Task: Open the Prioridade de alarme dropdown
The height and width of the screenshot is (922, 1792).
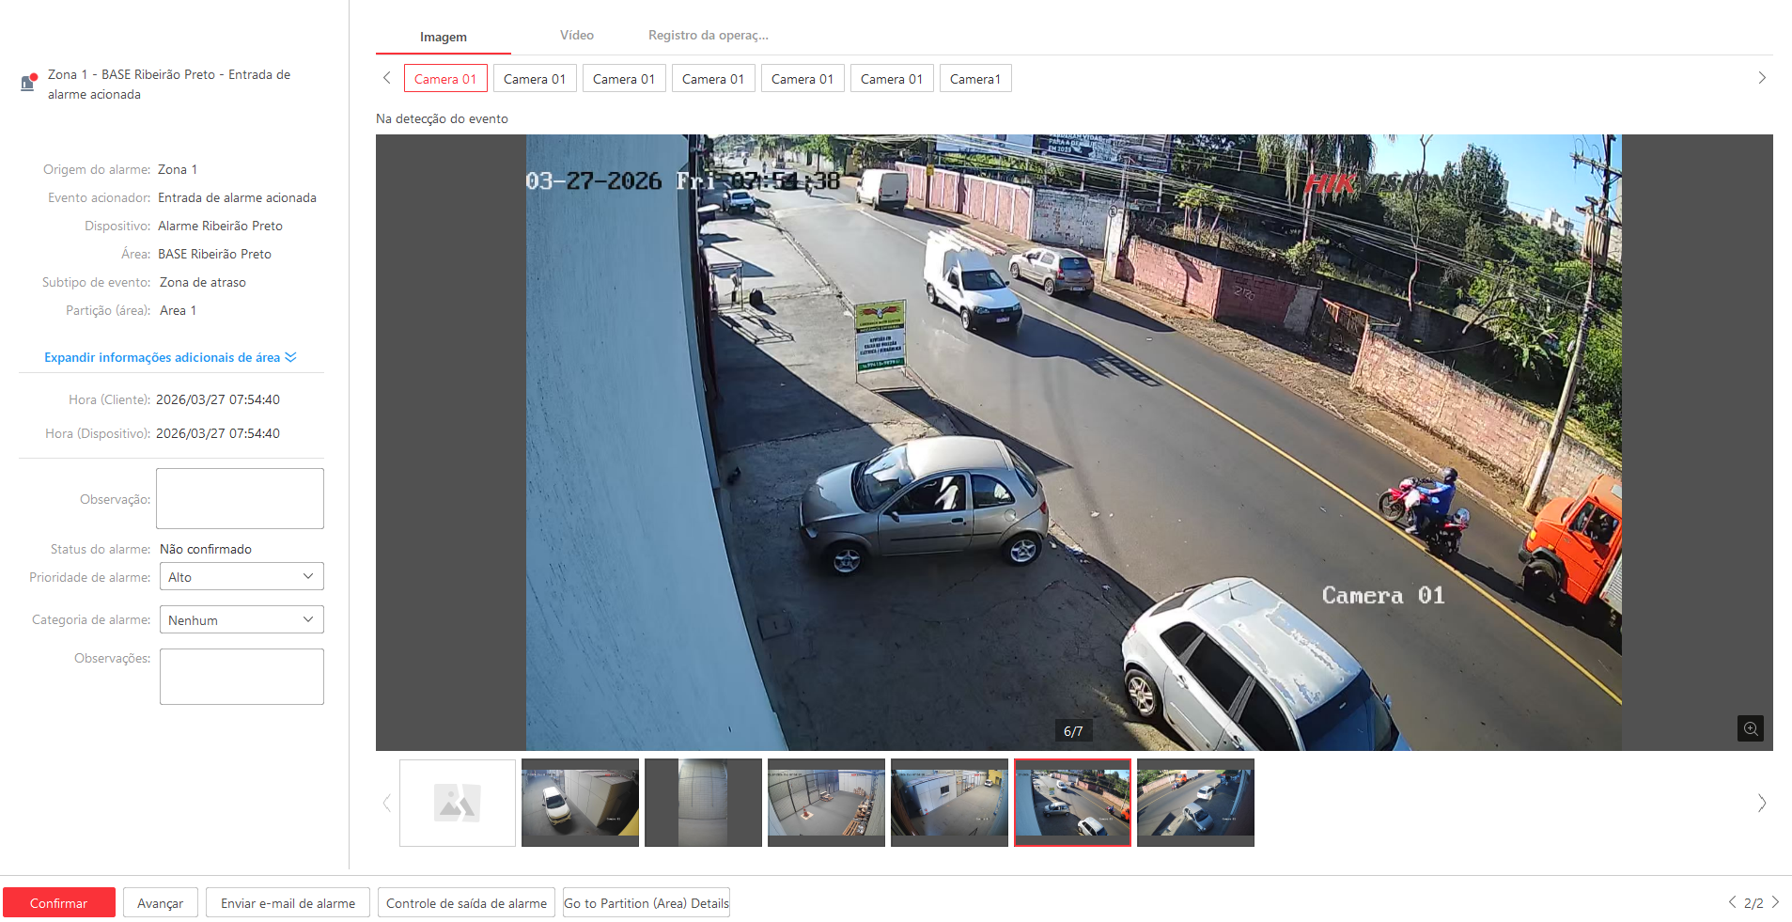Action: 242,576
